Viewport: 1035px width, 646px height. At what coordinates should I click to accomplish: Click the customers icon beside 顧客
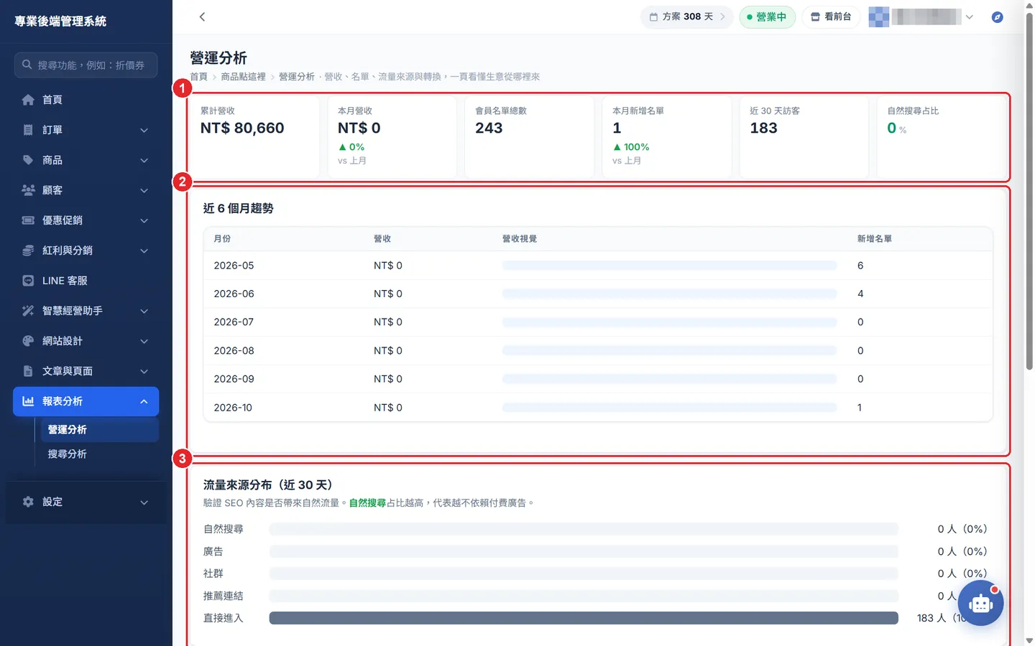28,190
